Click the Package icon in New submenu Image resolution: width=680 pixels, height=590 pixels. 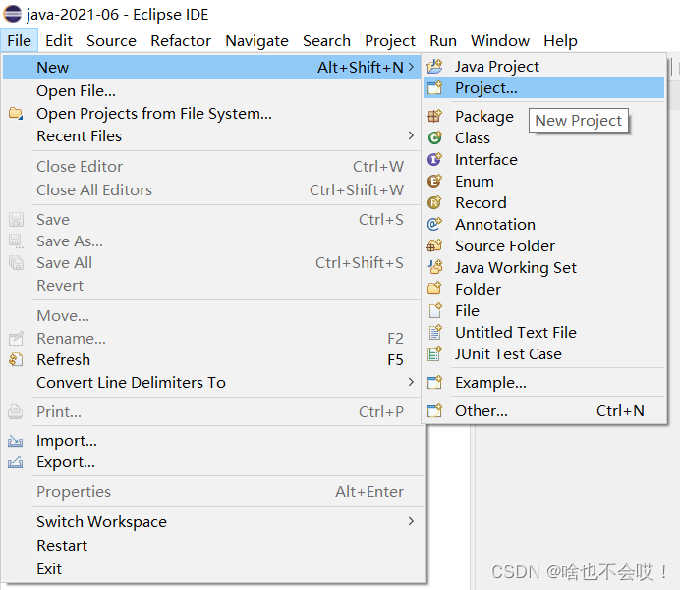tap(434, 116)
